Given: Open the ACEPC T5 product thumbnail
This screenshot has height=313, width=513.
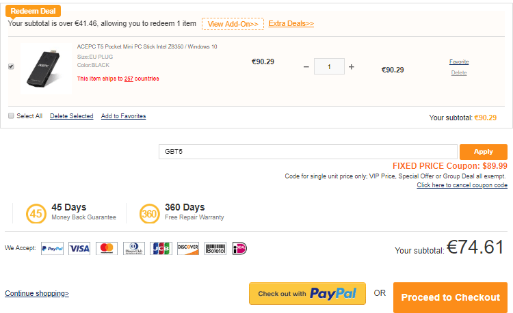Looking at the screenshot, I should [45, 69].
